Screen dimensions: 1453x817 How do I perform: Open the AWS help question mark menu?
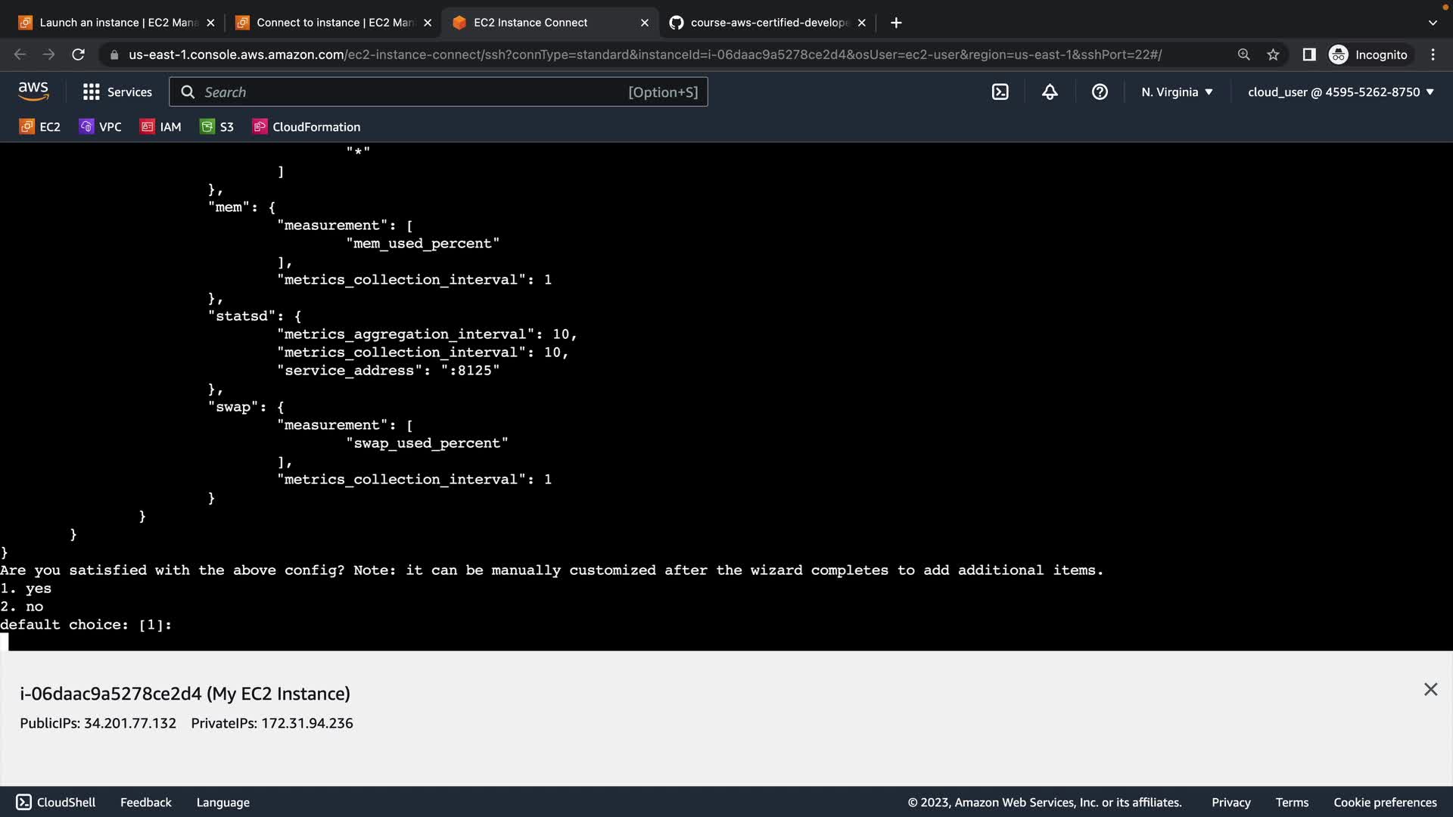pyautogui.click(x=1100, y=92)
